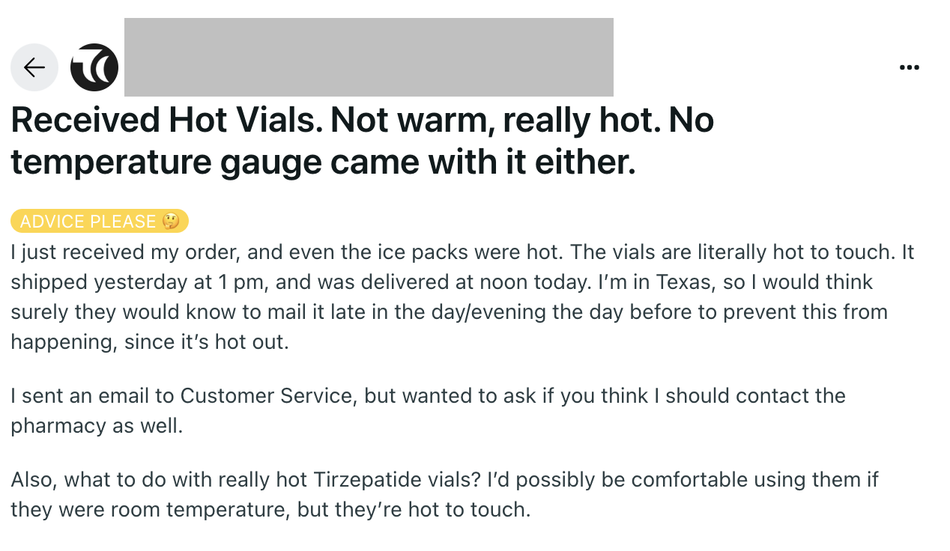Click title line "temperature gauge came with it either"
This screenshot has width=950, height=551.
323,163
